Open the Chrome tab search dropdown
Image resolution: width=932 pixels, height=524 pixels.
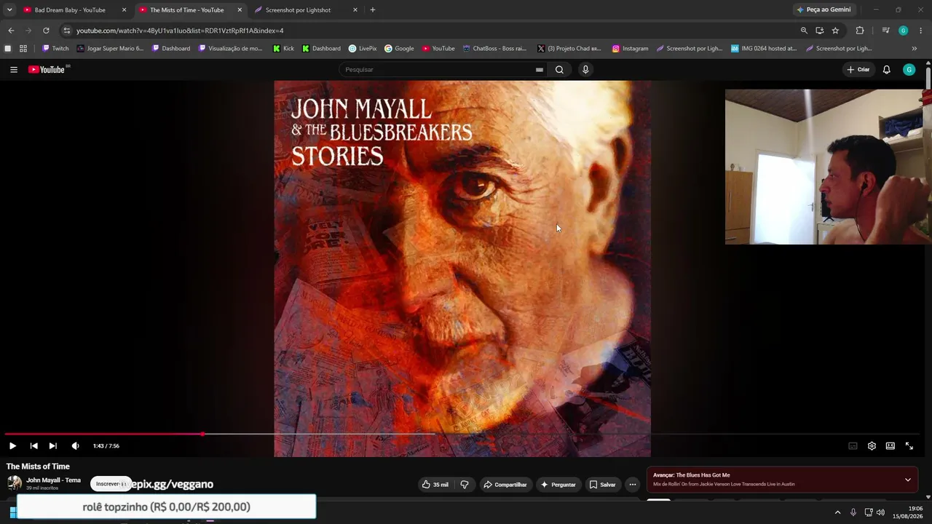click(9, 10)
